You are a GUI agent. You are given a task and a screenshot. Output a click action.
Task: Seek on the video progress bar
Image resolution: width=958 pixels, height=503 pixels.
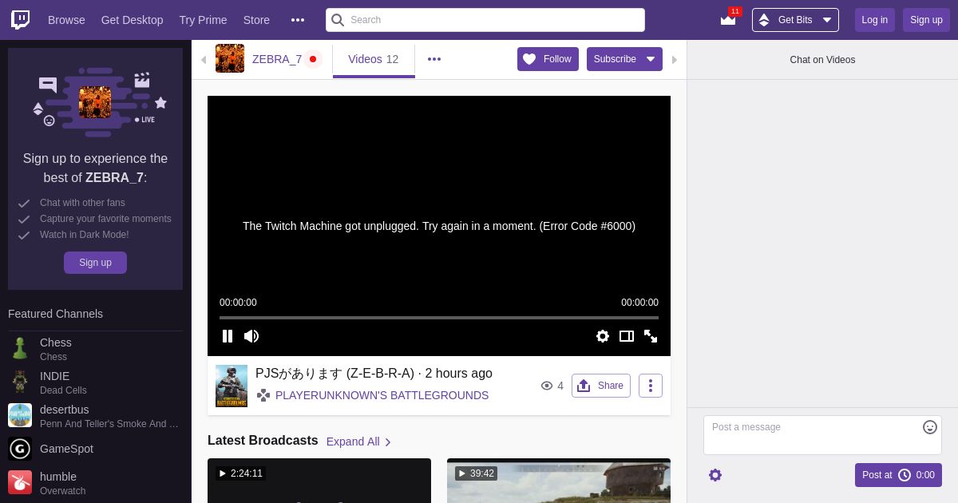(x=439, y=318)
